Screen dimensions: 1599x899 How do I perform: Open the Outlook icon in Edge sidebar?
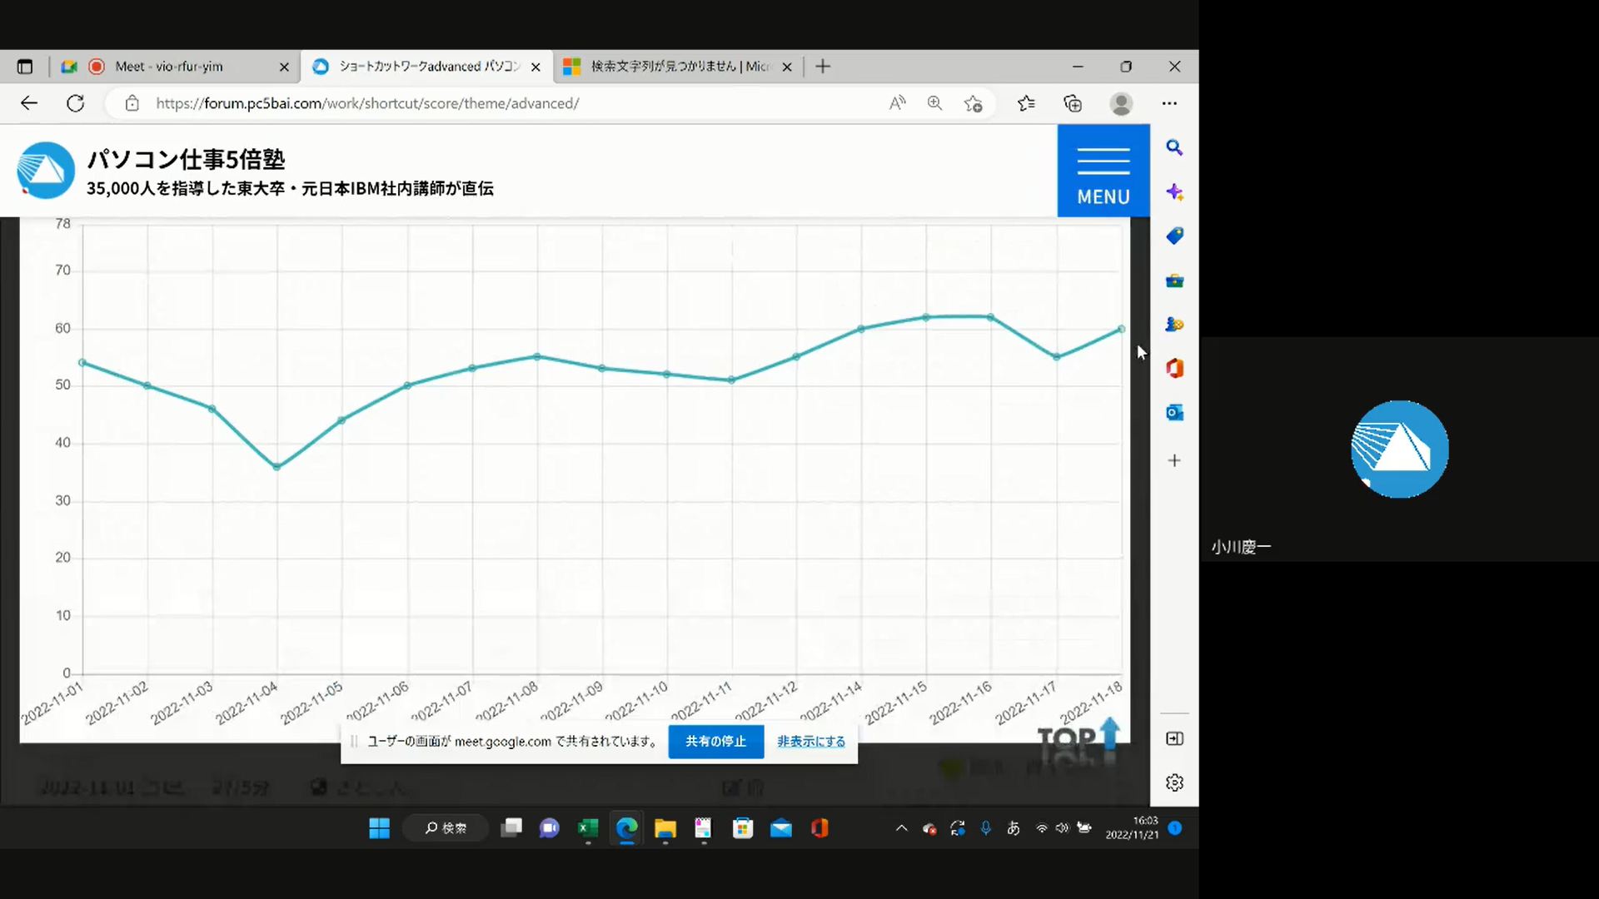click(1174, 412)
